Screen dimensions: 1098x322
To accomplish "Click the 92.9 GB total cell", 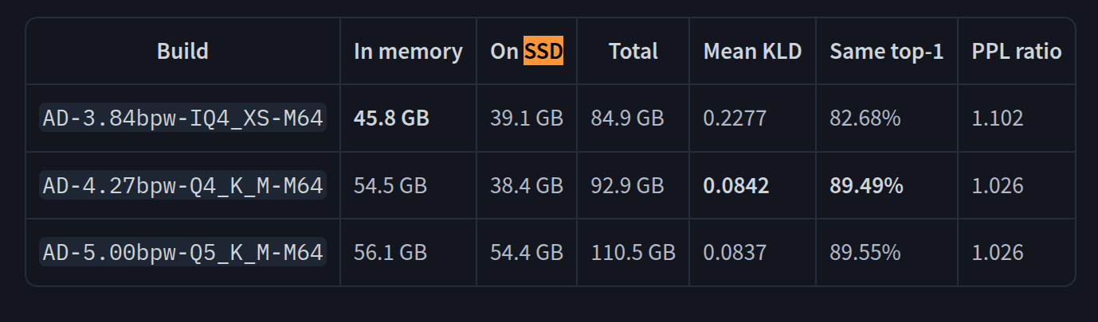I will (627, 186).
